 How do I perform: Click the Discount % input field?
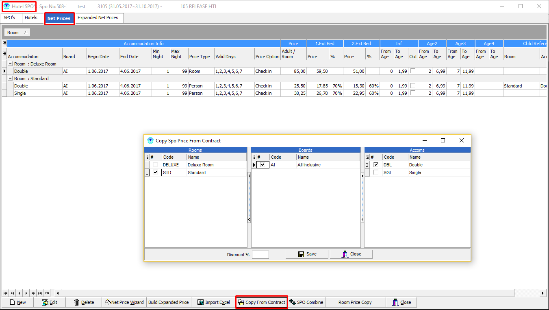click(260, 255)
